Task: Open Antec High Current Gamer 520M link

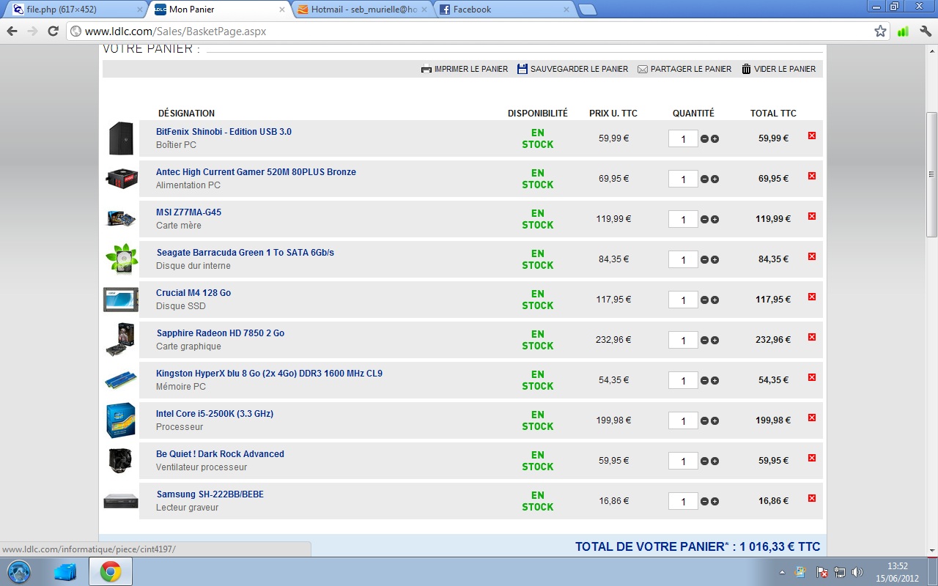Action: tap(256, 172)
